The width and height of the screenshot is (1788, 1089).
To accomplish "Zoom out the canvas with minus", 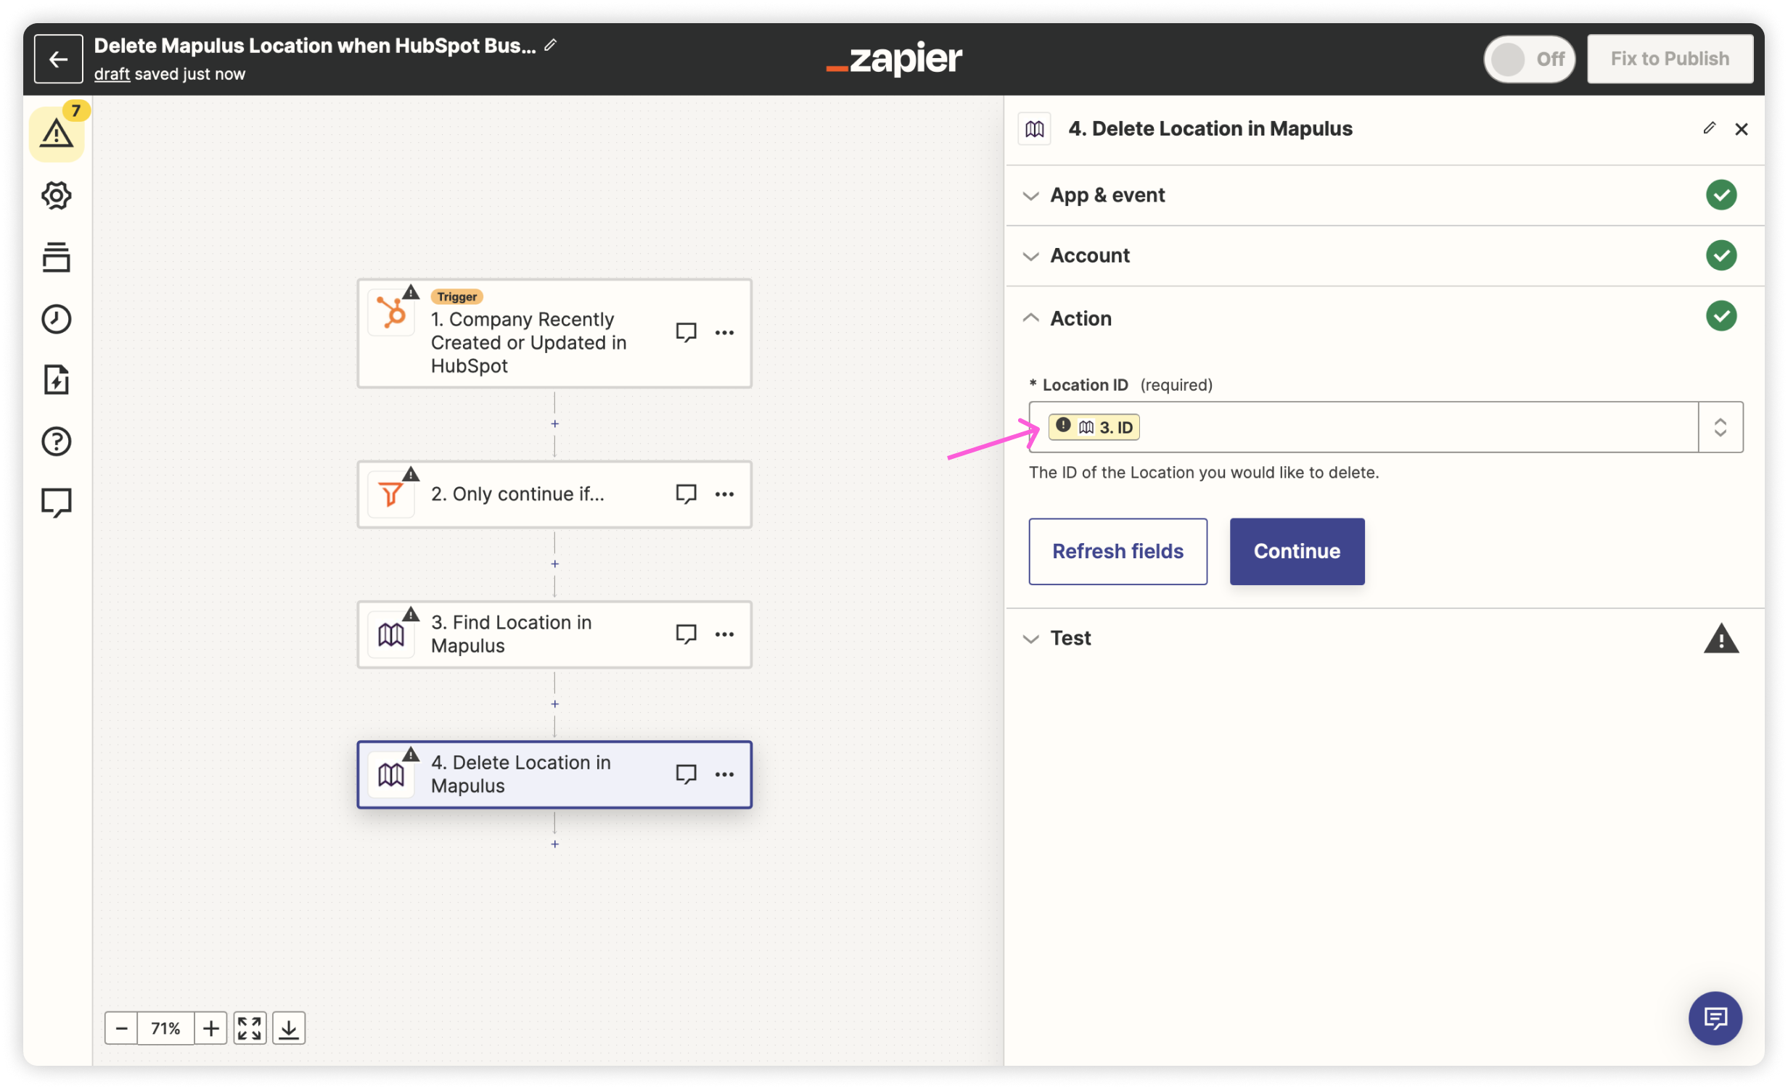I will tap(121, 1028).
